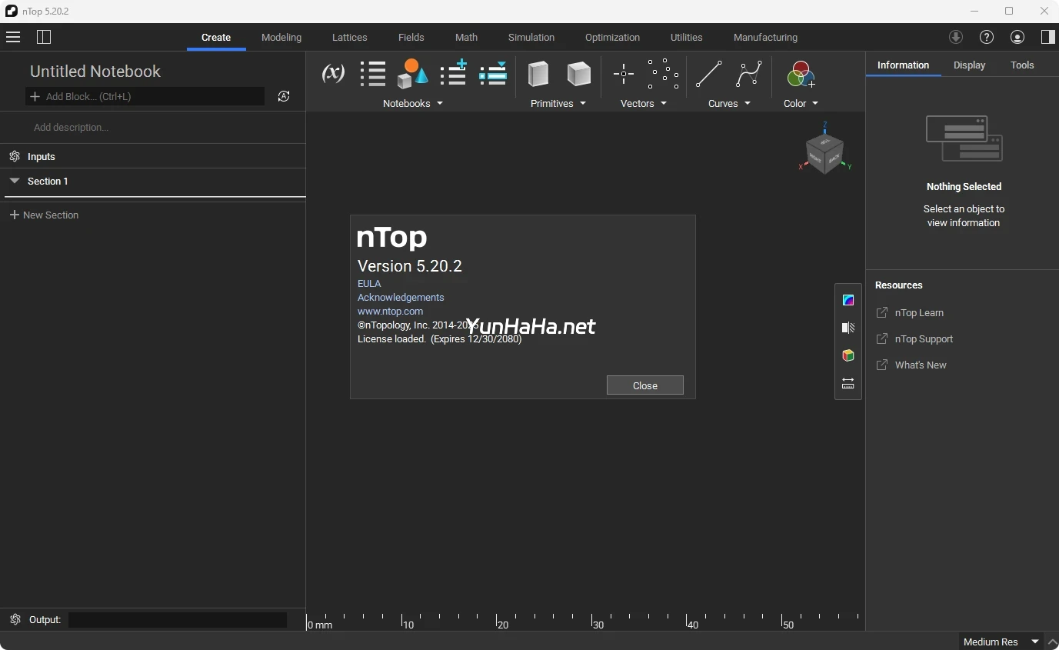Screen dimensions: 1059x650
Task: Click the auto-refresh icon beside Add Block
Action: [284, 96]
